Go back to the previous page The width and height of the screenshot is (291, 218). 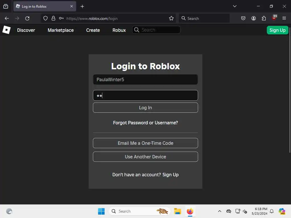(x=7, y=18)
